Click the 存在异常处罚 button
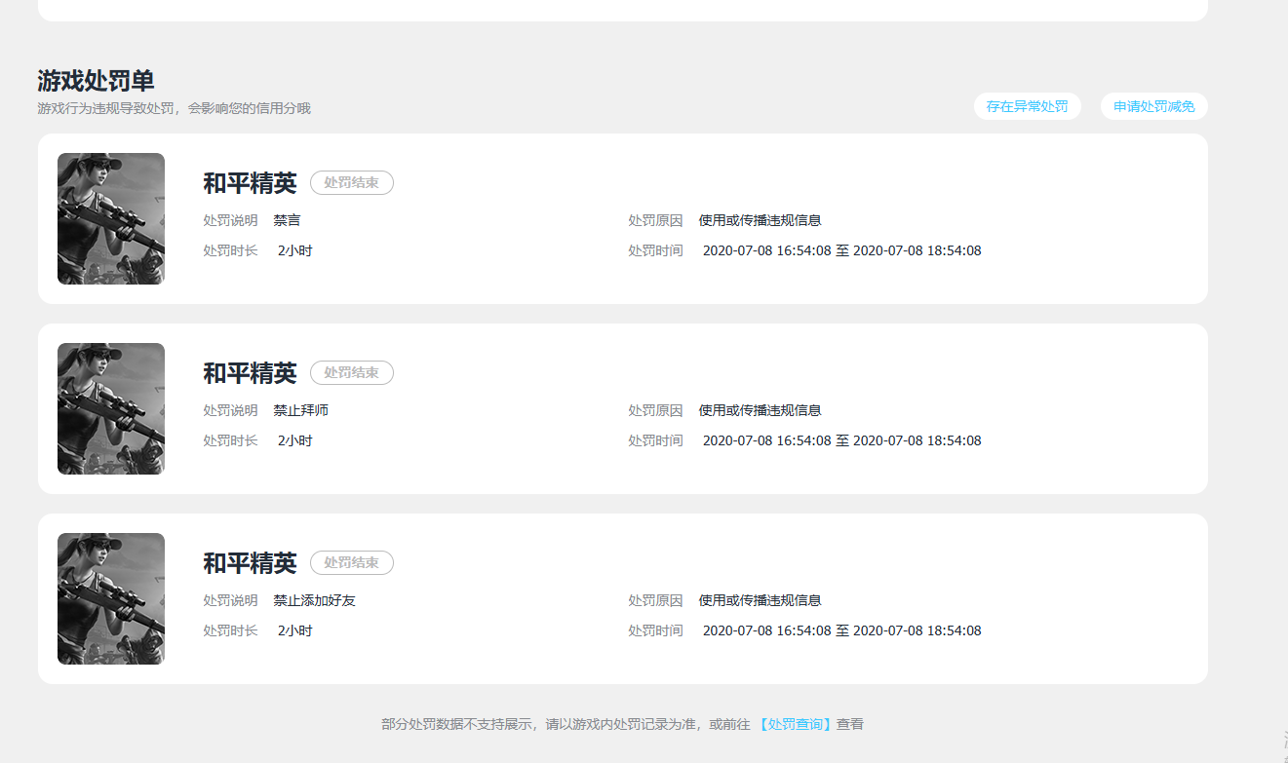The image size is (1288, 763). click(1027, 106)
